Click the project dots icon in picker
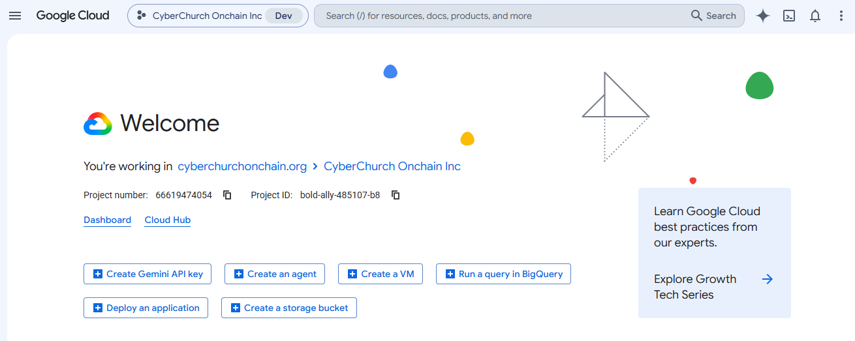 141,16
